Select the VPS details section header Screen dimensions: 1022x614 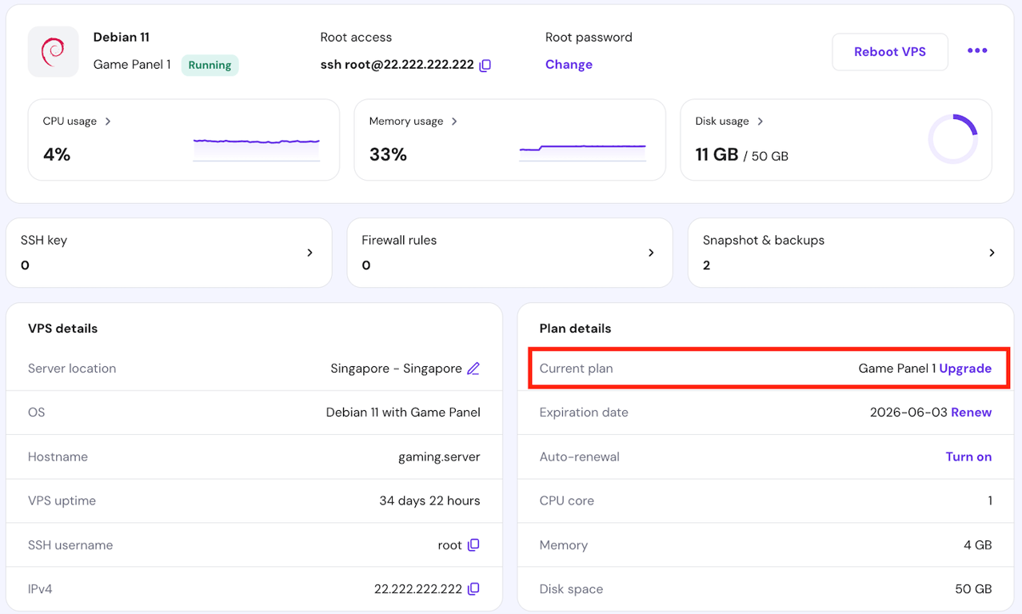tap(62, 328)
